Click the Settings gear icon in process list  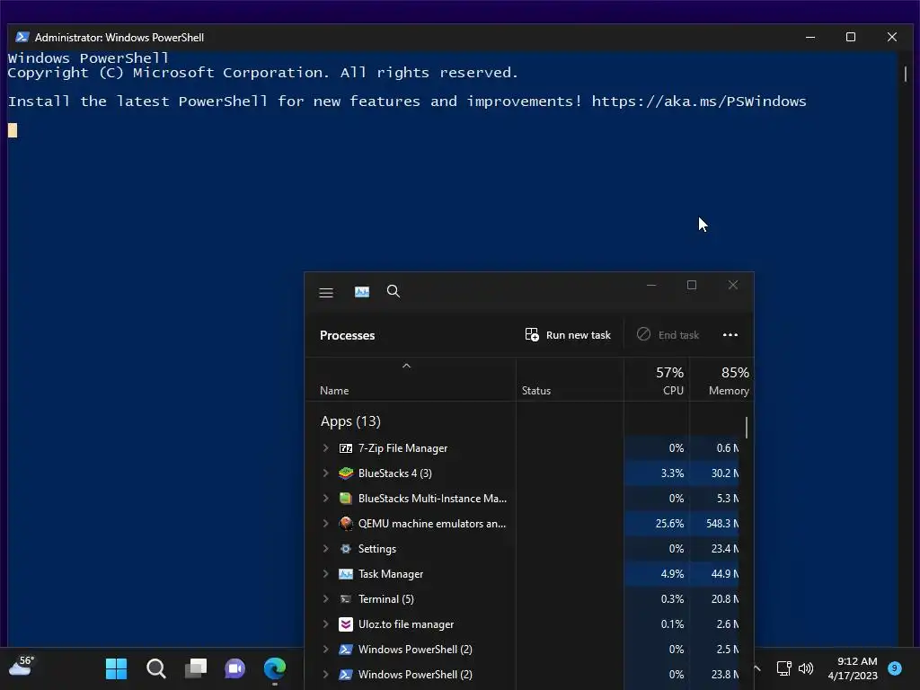click(x=346, y=549)
